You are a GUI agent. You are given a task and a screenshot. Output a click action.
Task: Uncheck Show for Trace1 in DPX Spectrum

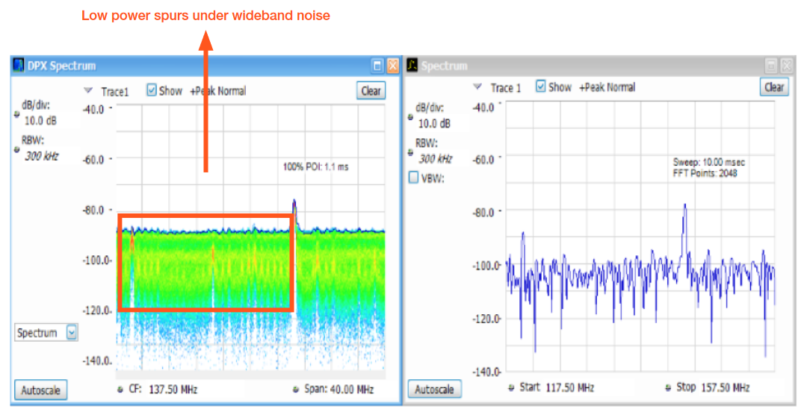coord(151,90)
